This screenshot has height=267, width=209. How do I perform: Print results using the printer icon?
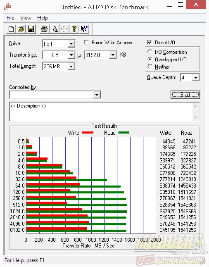(44, 29)
